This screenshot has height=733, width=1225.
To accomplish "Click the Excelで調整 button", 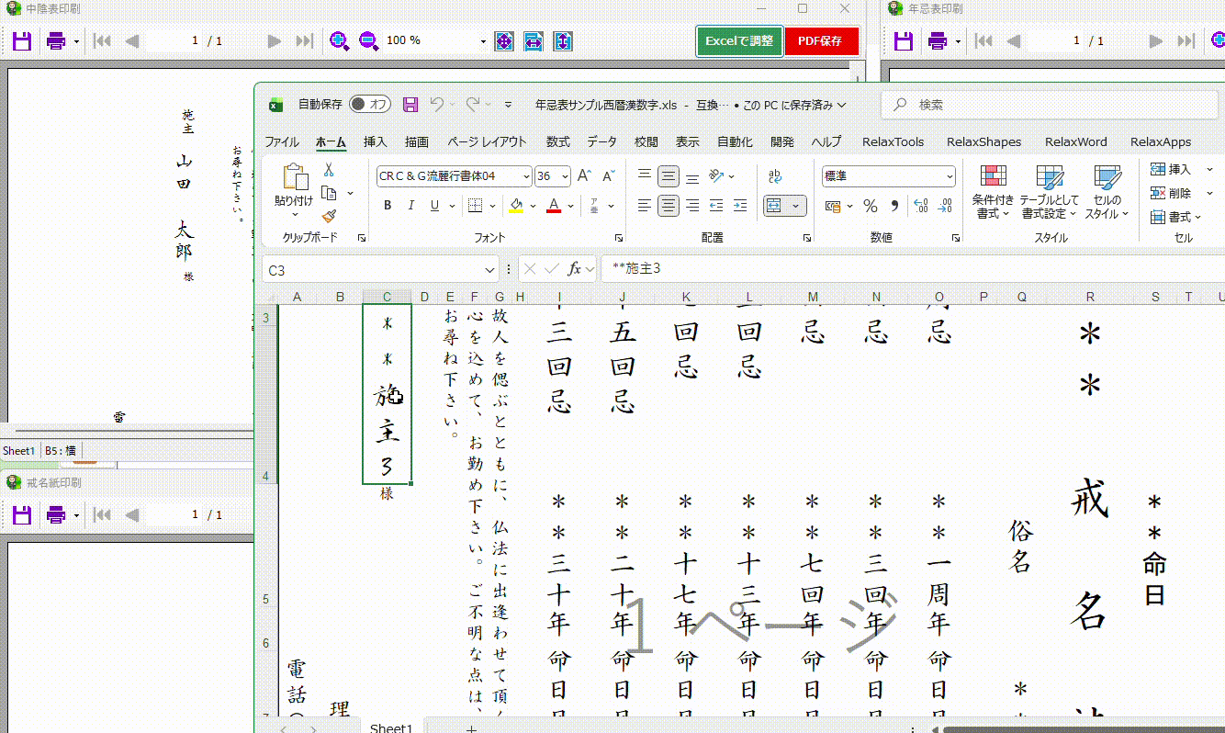I will 739,41.
